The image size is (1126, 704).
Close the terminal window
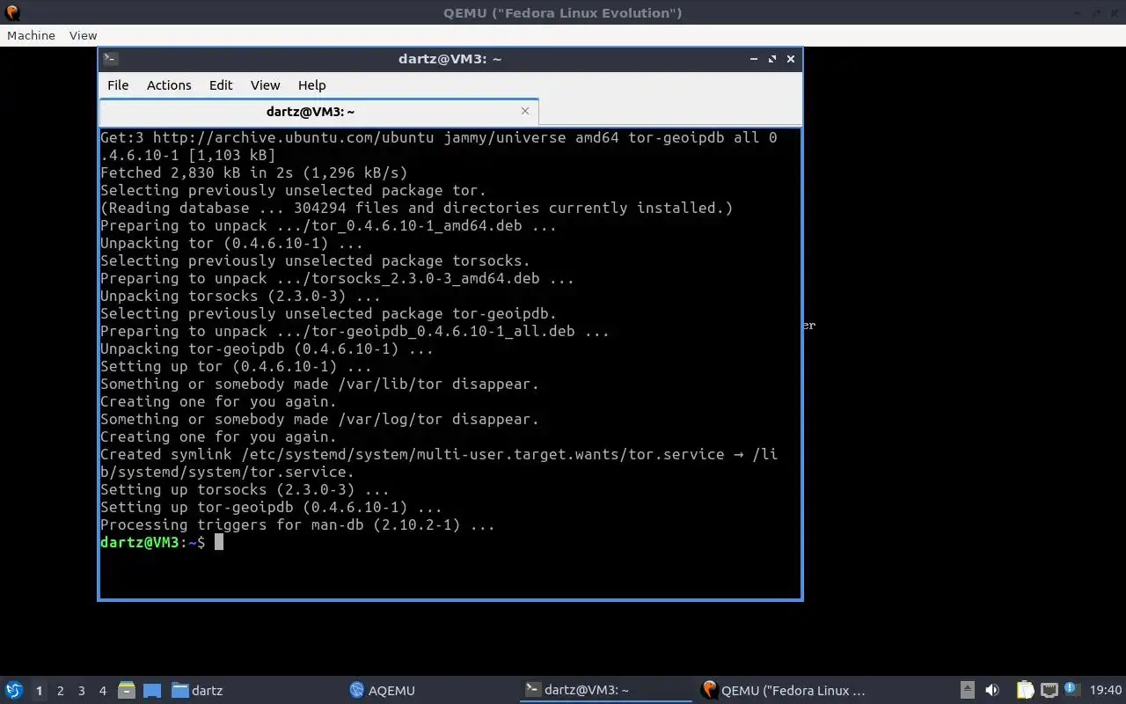pos(791,59)
